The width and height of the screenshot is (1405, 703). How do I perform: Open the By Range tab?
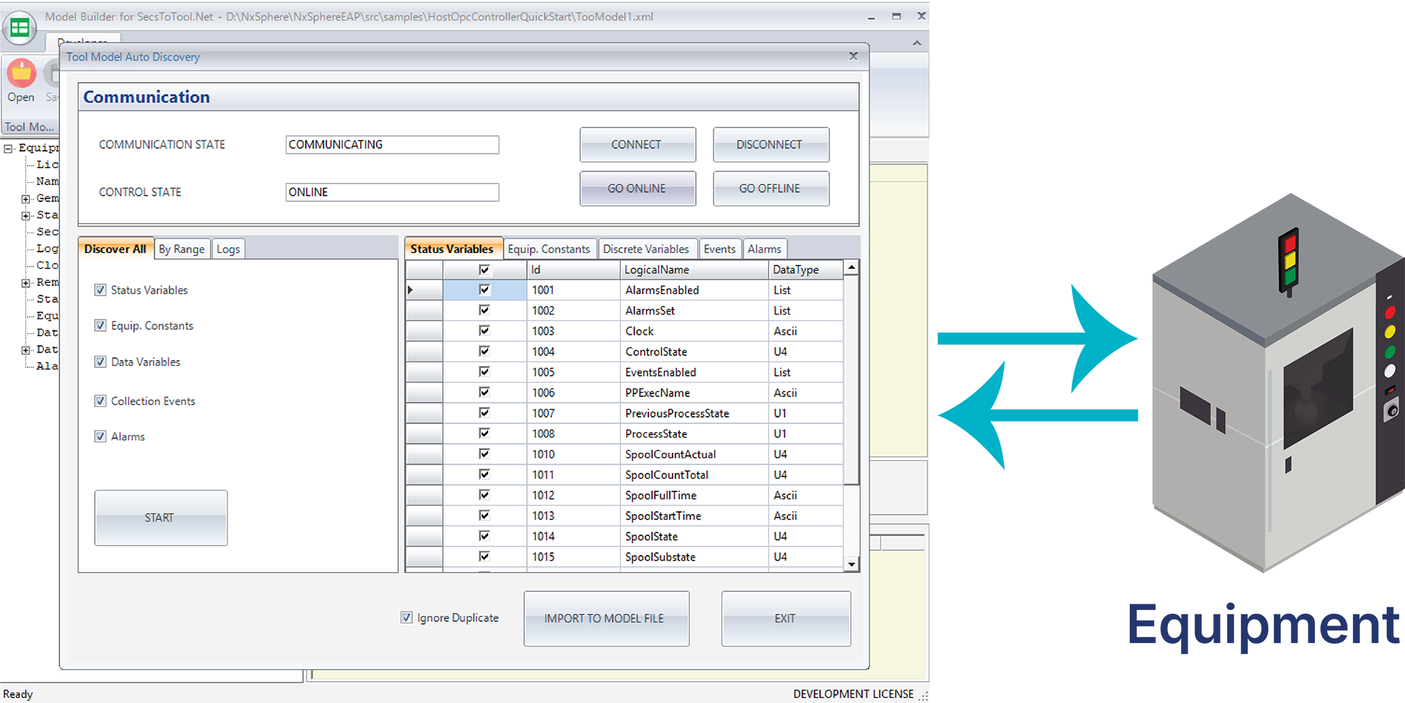click(181, 249)
